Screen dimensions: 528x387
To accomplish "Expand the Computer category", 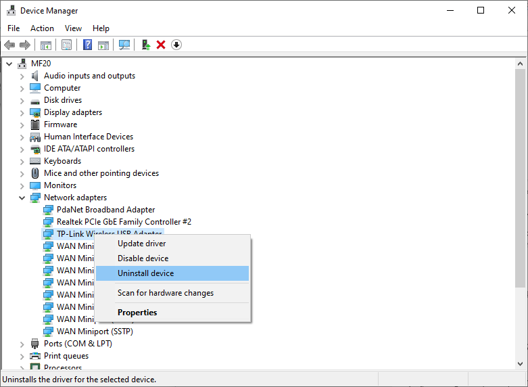I will [22, 89].
